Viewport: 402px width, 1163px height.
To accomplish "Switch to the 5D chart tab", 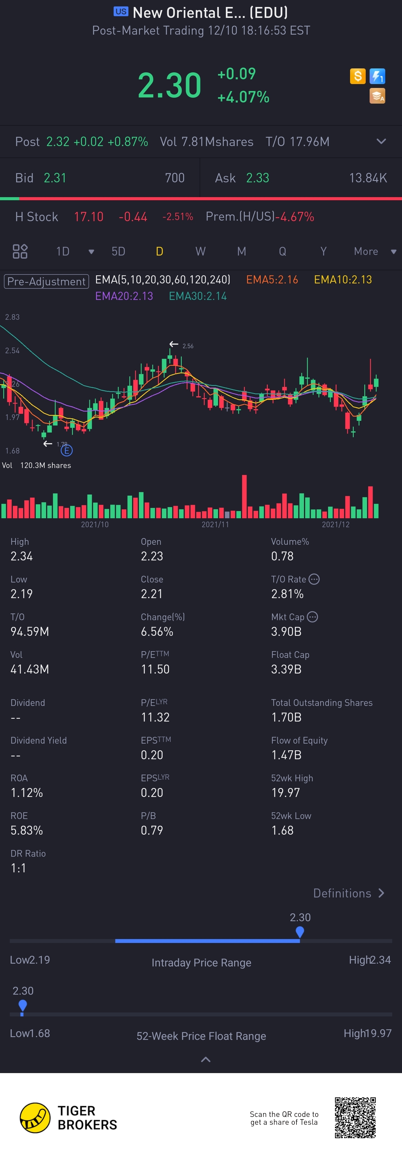I will tap(118, 252).
